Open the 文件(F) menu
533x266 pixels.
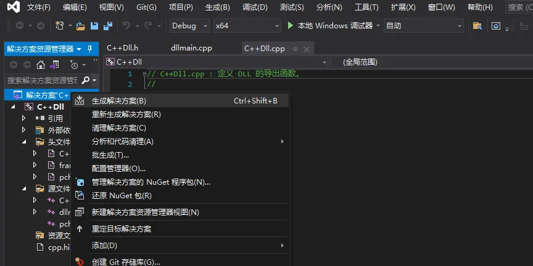coord(39,7)
